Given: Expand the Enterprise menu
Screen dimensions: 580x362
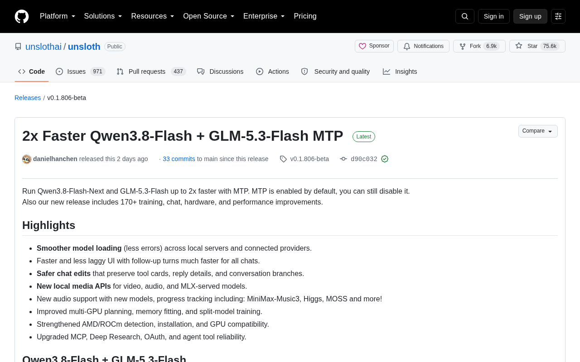Looking at the screenshot, I should click(x=264, y=16).
